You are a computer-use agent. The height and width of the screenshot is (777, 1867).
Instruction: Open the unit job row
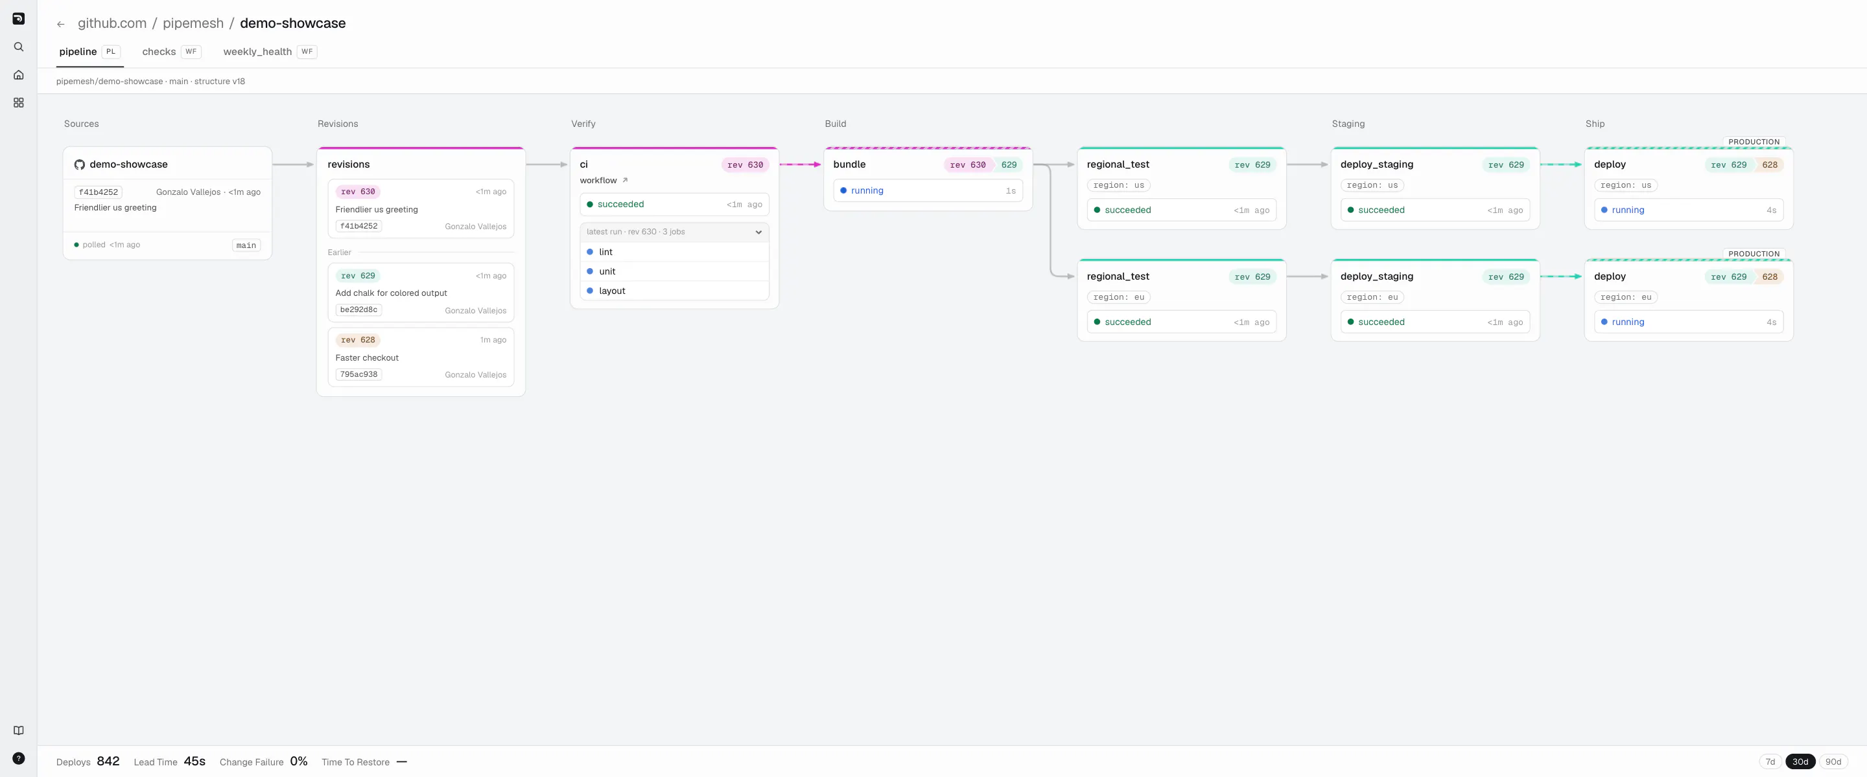pyautogui.click(x=674, y=271)
